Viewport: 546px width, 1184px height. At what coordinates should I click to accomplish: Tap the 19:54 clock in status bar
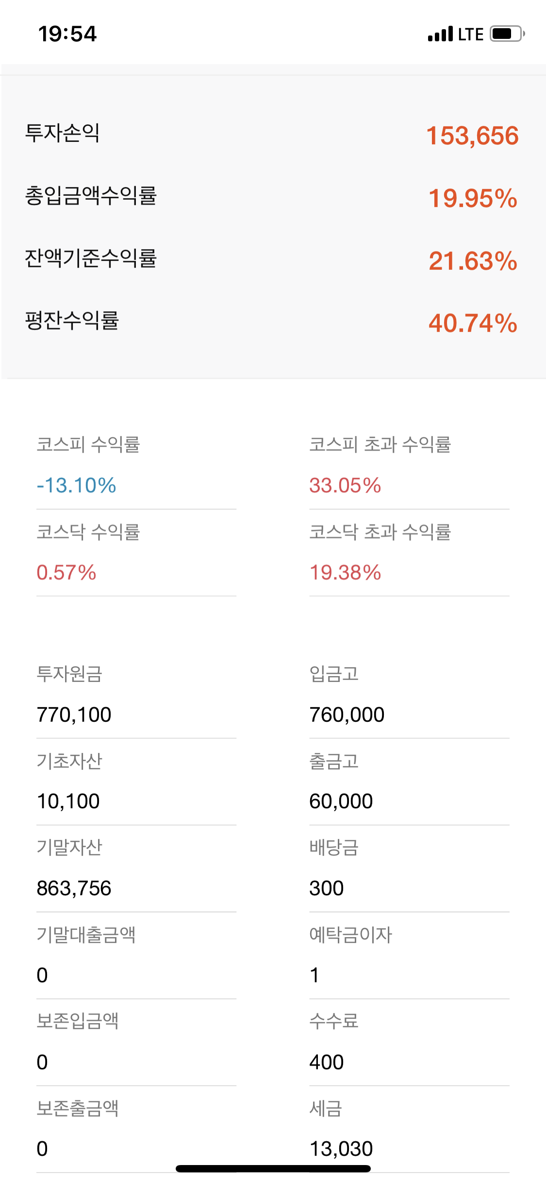point(67,34)
